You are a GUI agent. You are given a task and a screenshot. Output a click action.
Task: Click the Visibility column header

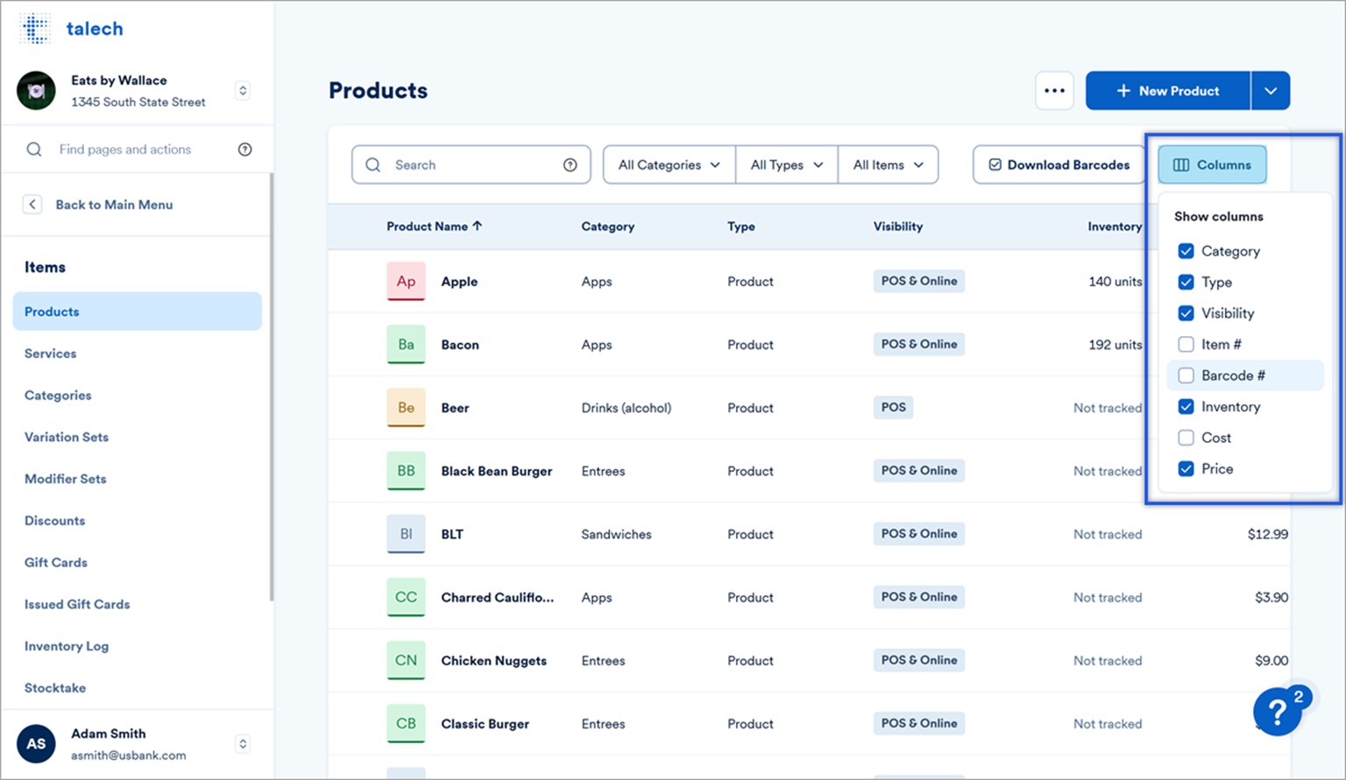(897, 227)
